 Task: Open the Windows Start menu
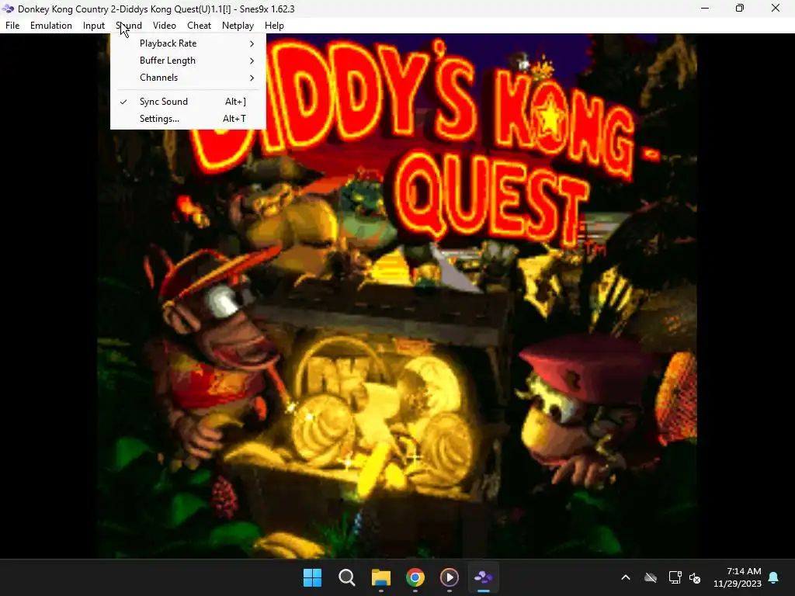312,577
